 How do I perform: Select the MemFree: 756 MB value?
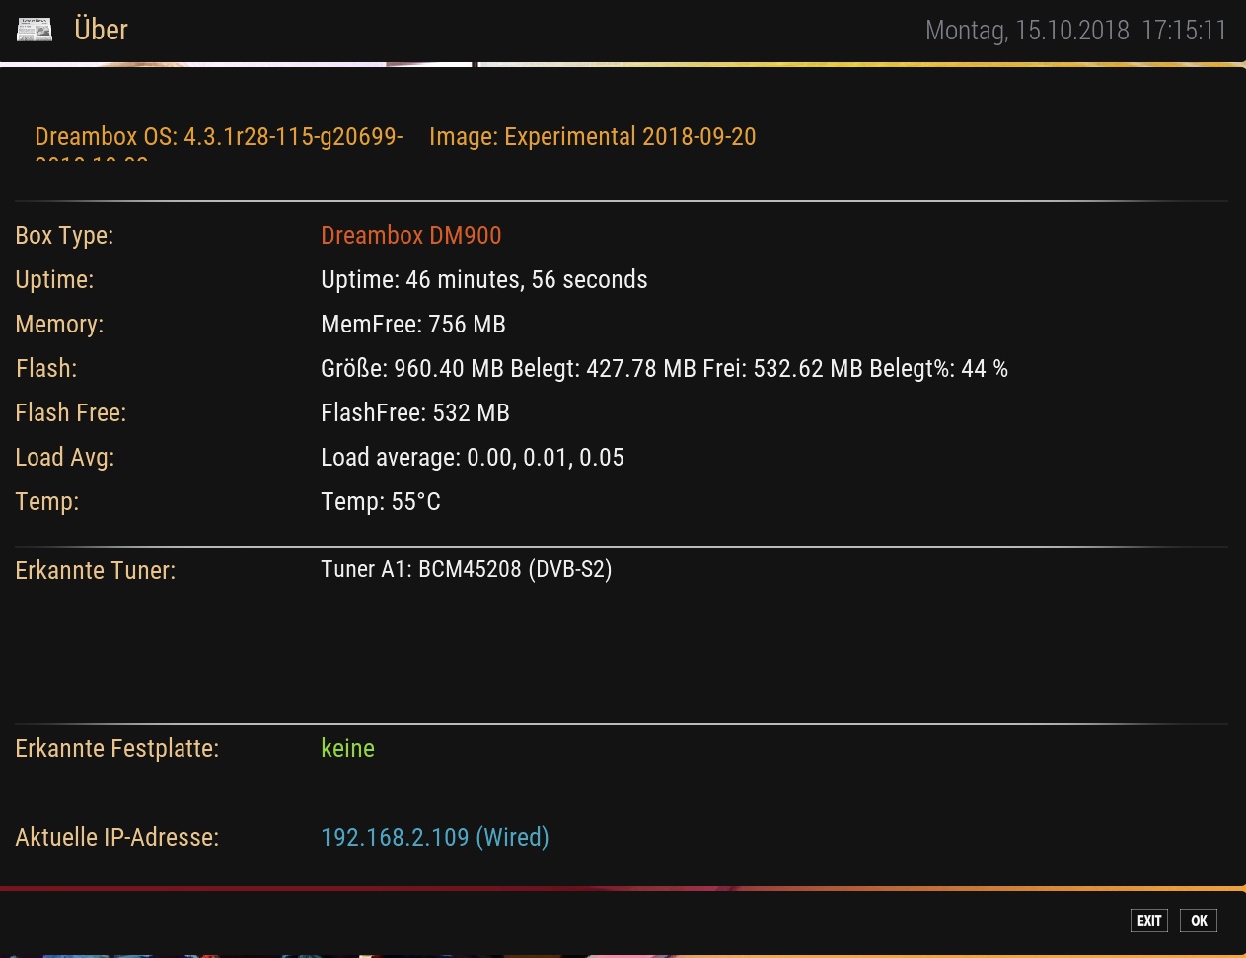[x=412, y=325]
